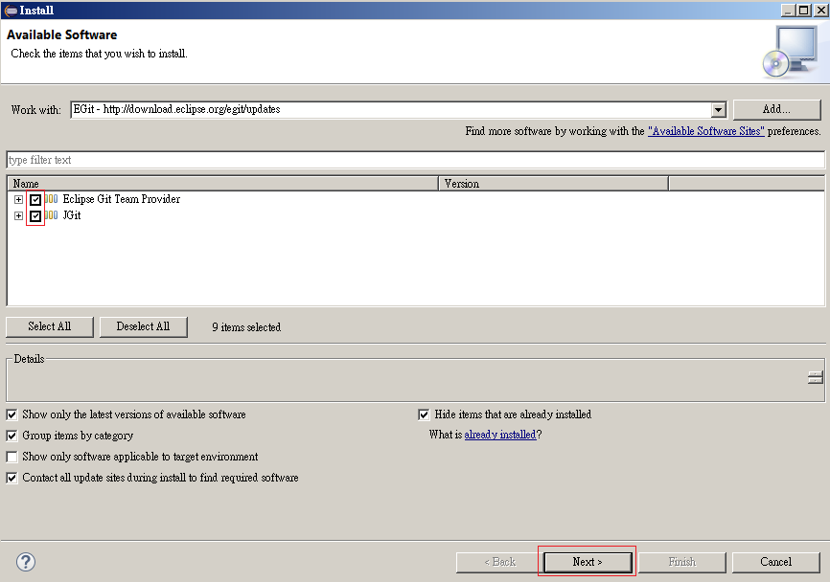This screenshot has width=830, height=582.
Task: Enable Show only software applicable to target environment
Action: click(x=12, y=457)
